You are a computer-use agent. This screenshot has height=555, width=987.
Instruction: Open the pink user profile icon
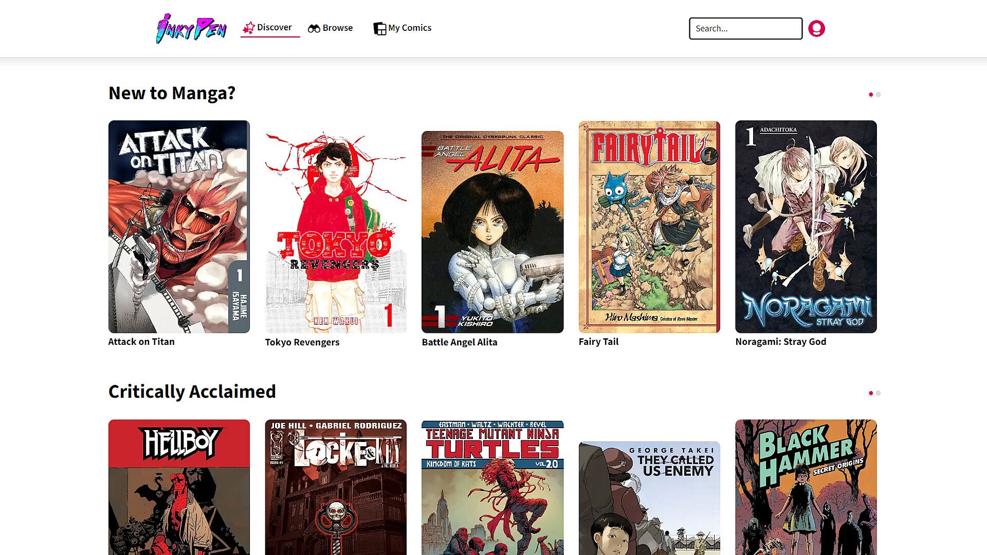point(816,28)
